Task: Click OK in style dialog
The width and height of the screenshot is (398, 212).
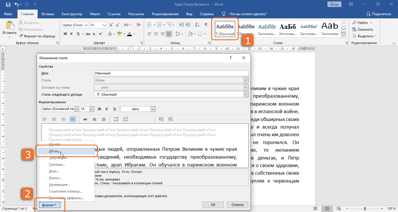Action: (x=213, y=205)
